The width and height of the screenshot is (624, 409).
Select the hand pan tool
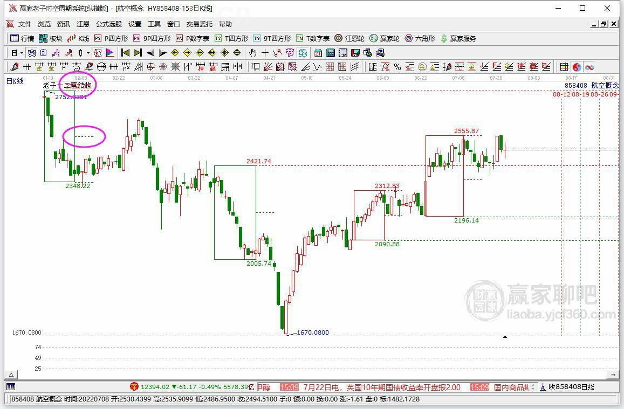pos(253,53)
